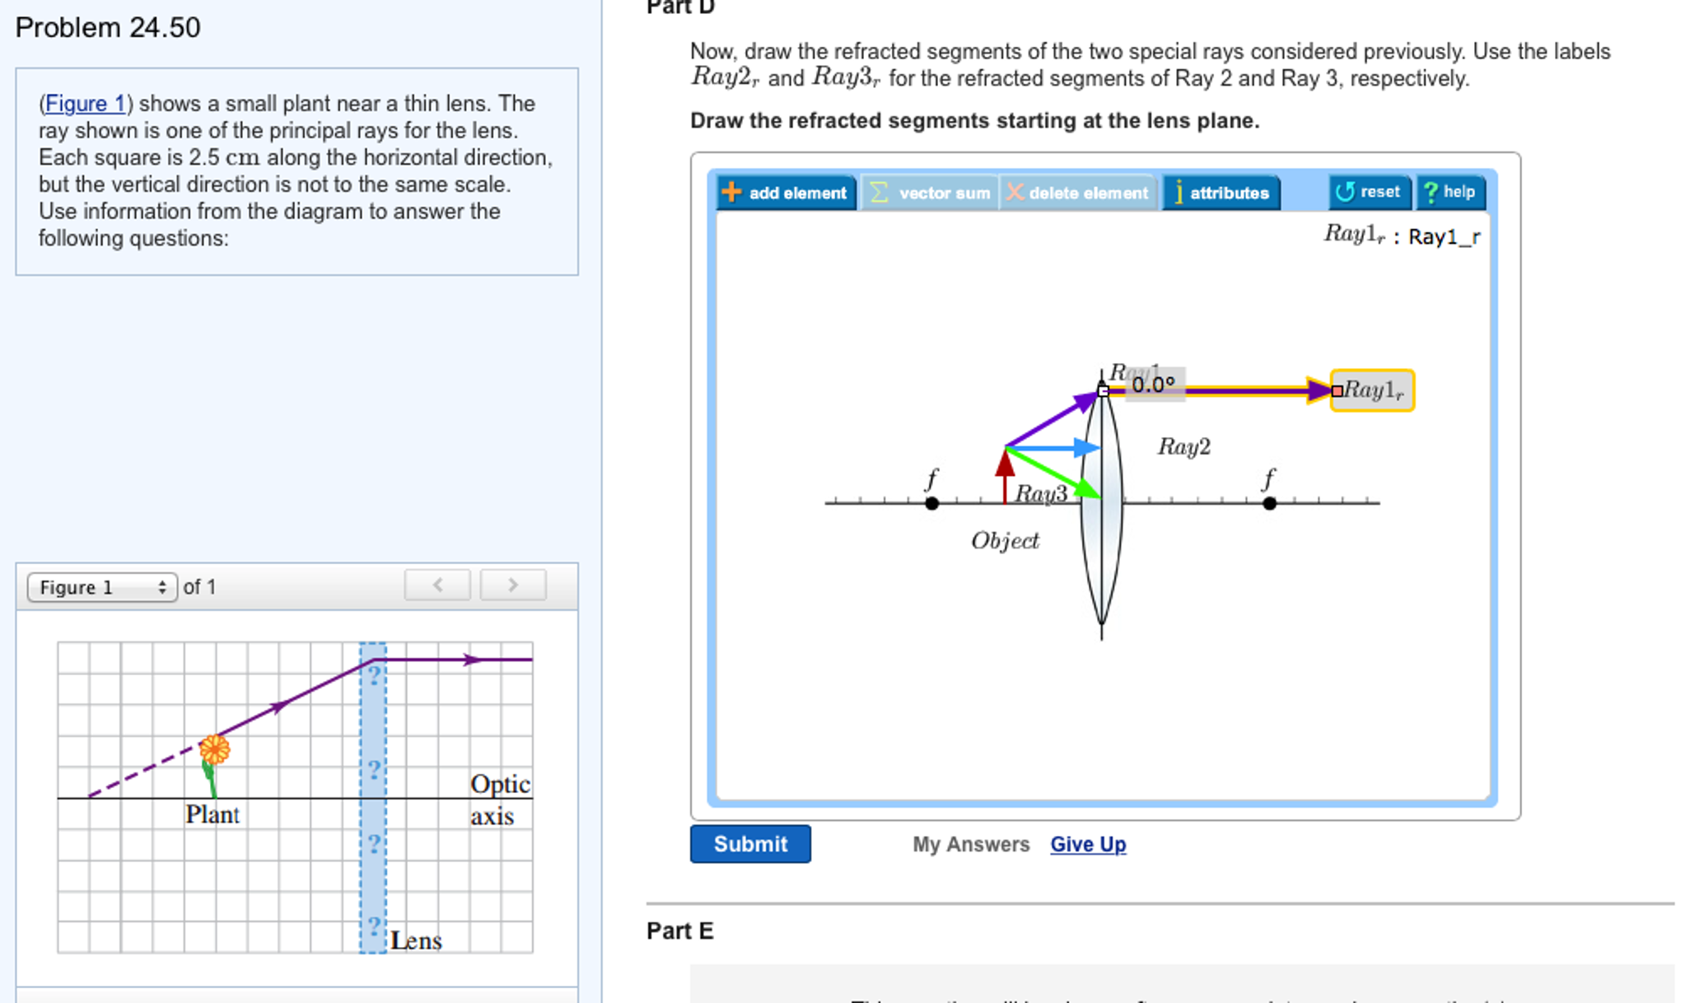Click the left focal point dot
Viewport: 1685px width, 1003px height.
point(931,503)
